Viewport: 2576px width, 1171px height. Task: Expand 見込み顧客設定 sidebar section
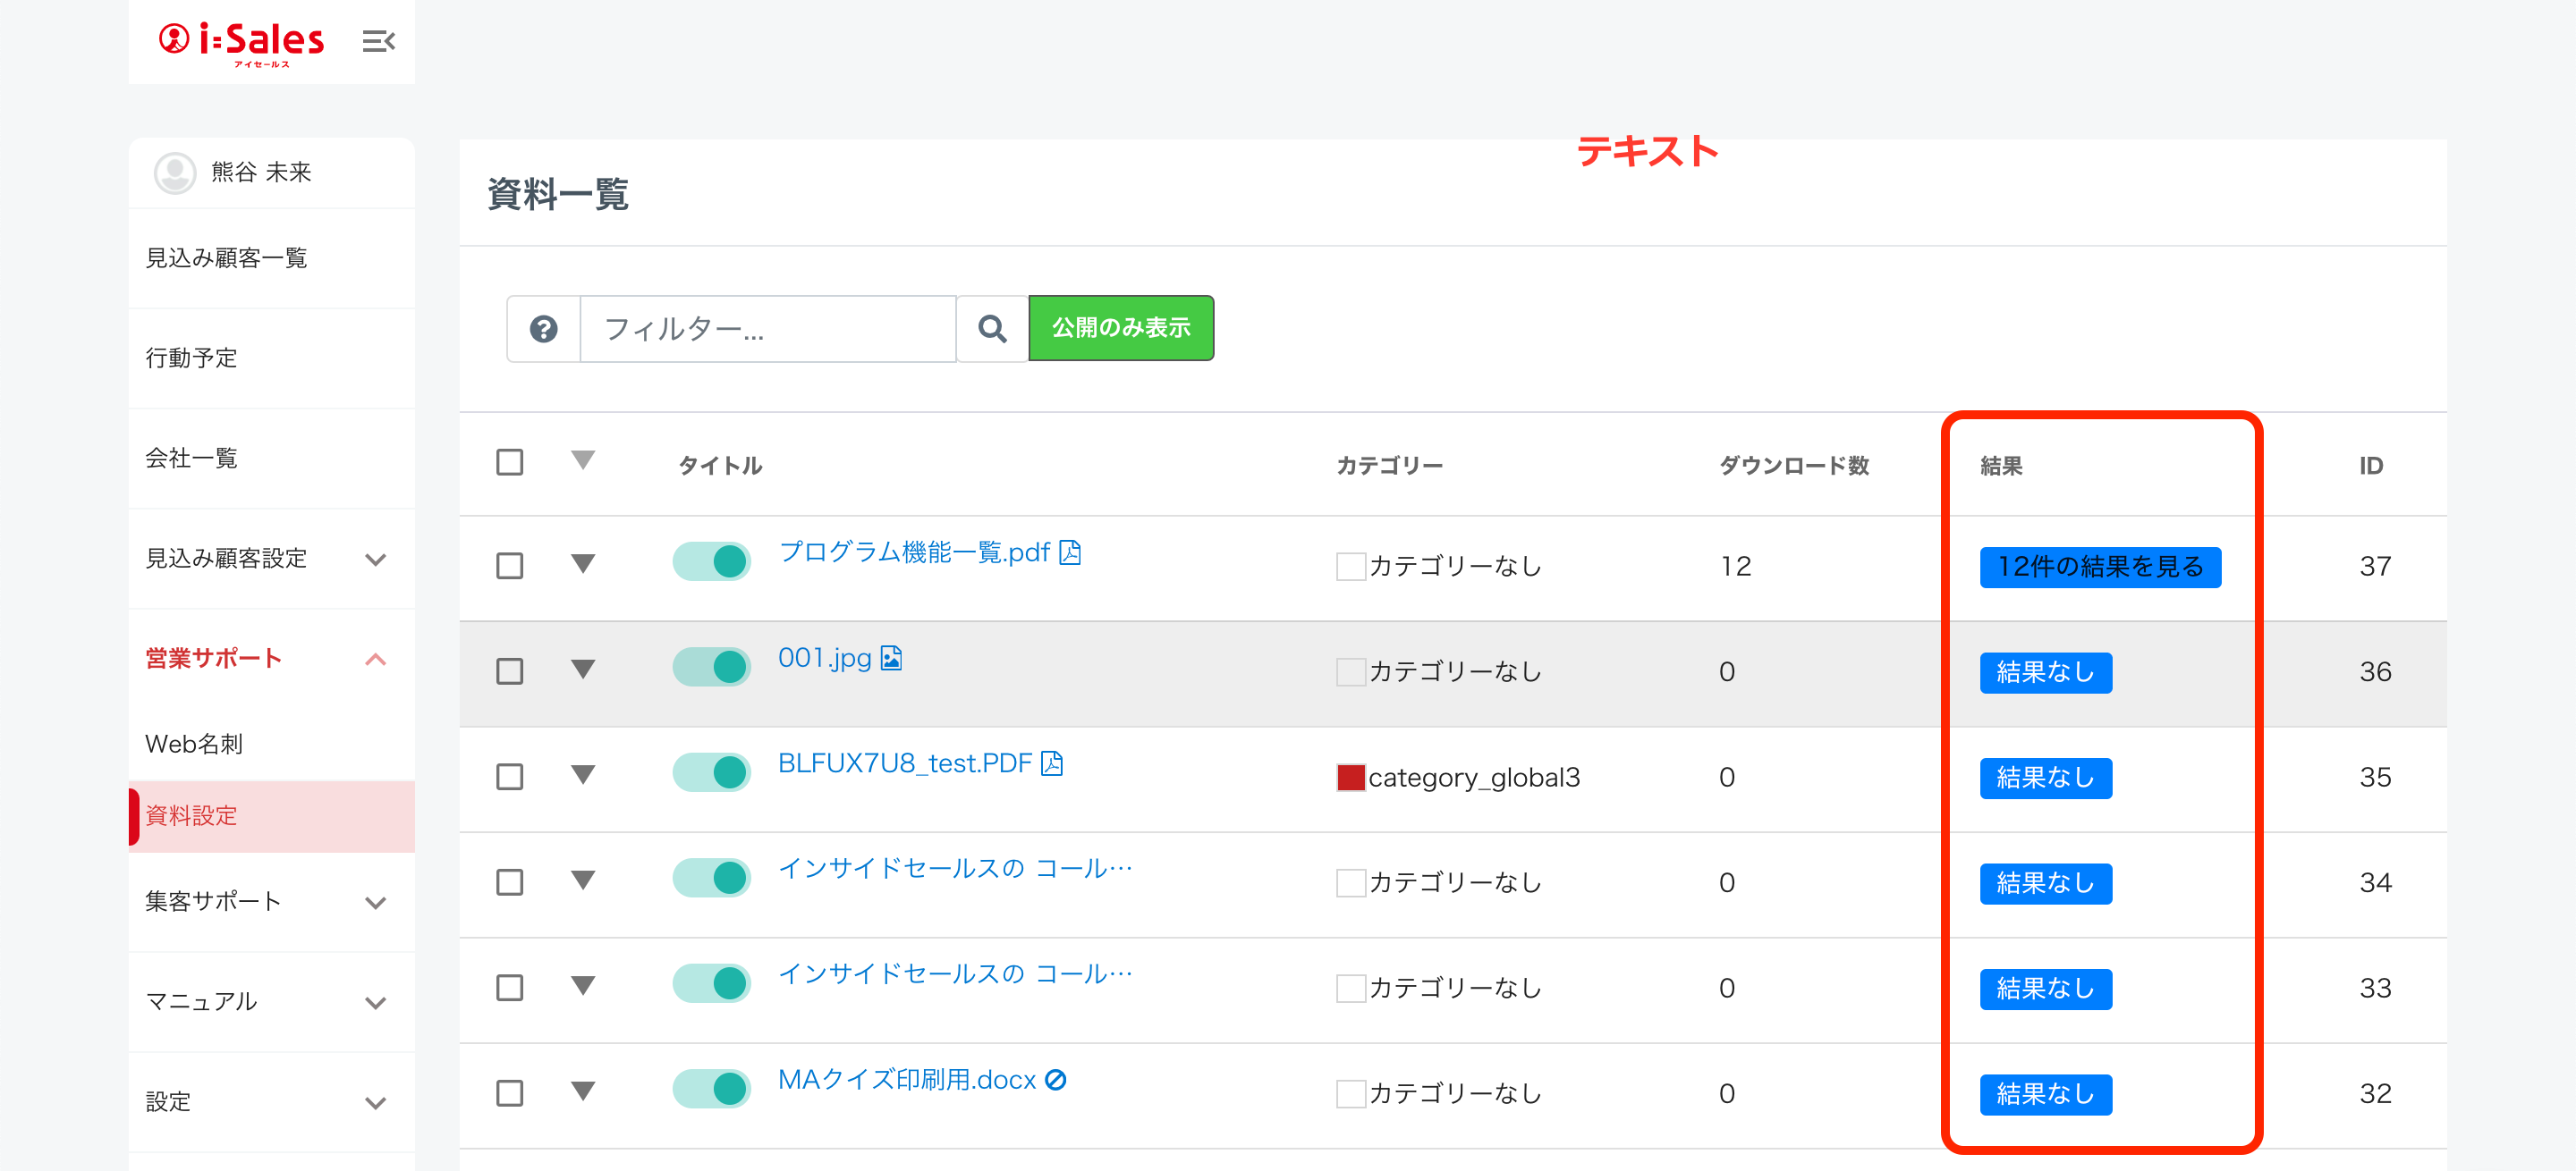pos(376,560)
